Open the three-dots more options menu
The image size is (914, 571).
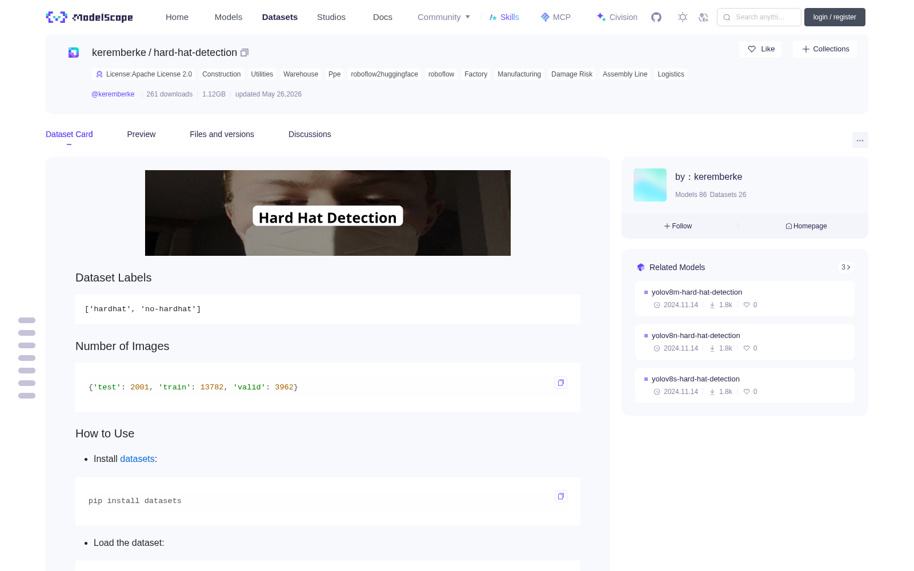point(860,140)
